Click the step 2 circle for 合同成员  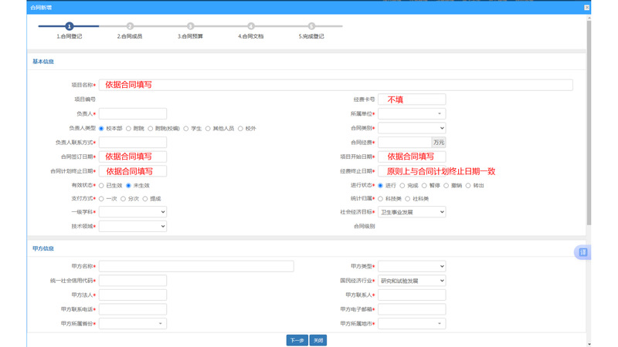click(x=130, y=26)
